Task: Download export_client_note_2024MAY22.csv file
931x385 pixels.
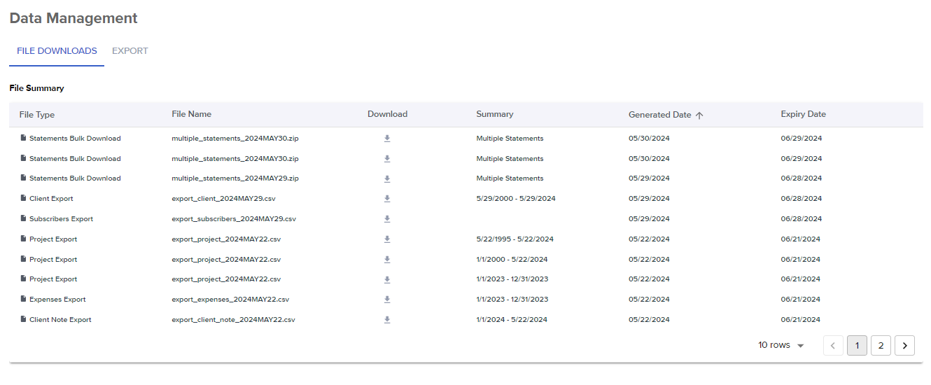Action: point(387,320)
